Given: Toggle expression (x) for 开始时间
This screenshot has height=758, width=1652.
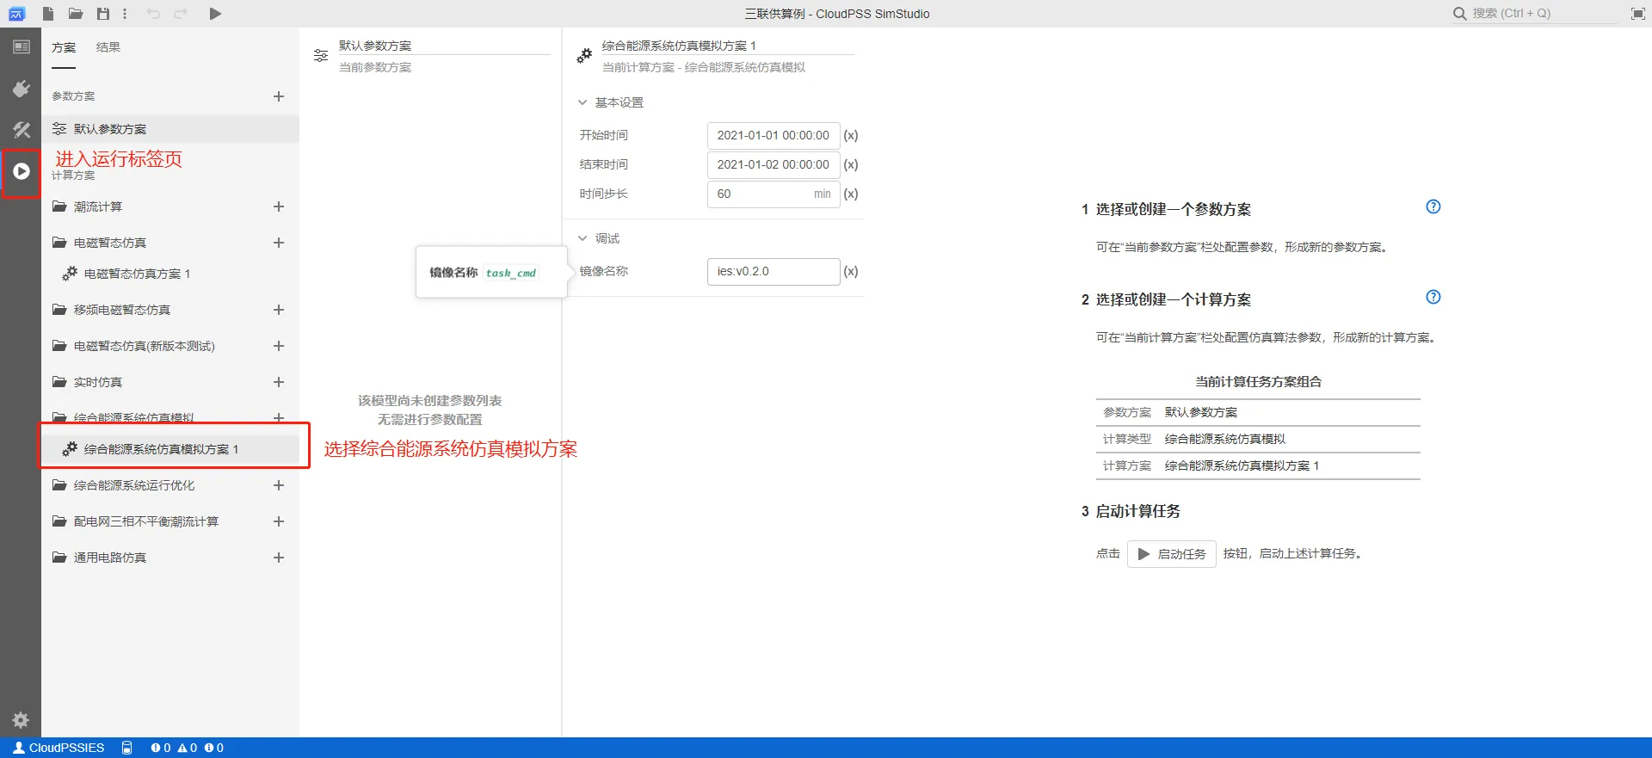Looking at the screenshot, I should point(851,135).
